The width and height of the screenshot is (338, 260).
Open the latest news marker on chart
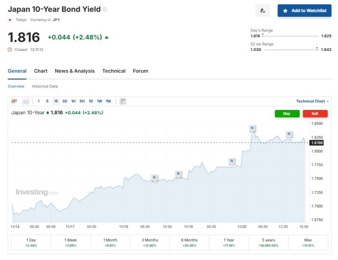point(289,134)
